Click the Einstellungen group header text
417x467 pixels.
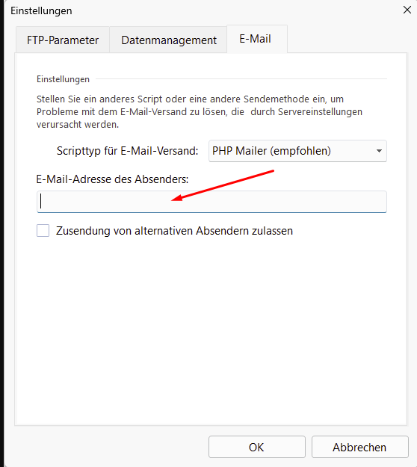pyautogui.click(x=63, y=79)
